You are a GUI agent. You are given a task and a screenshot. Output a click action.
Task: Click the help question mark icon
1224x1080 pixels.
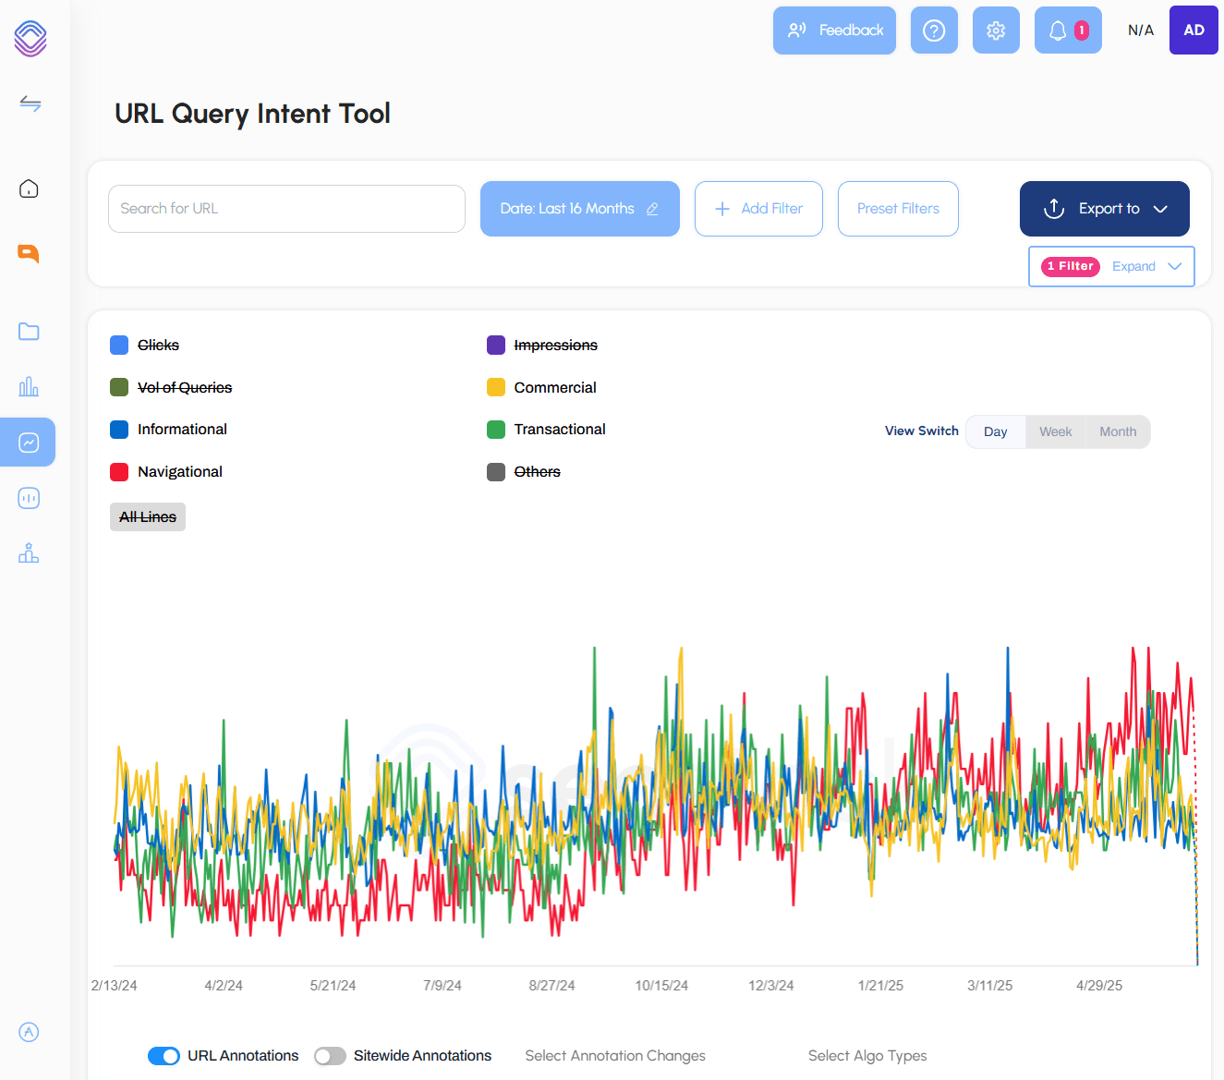tap(934, 30)
